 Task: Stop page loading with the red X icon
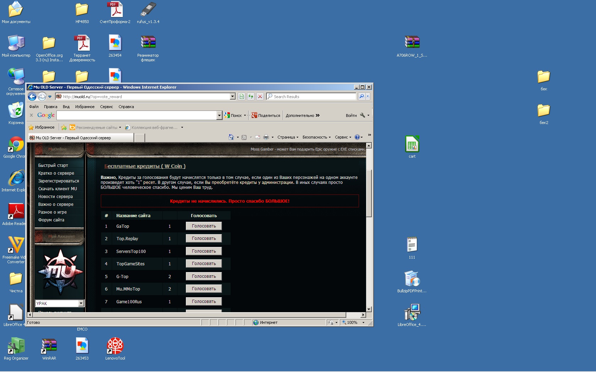260,96
